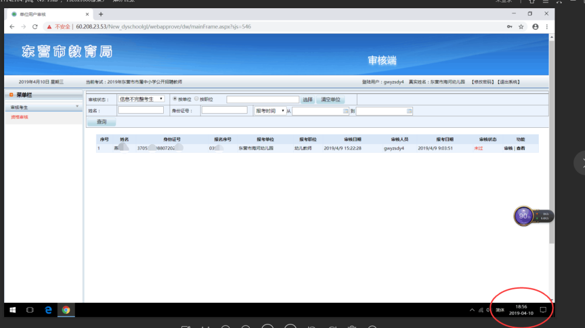Open the Windows Start menu
The image size is (585, 328).
13,310
